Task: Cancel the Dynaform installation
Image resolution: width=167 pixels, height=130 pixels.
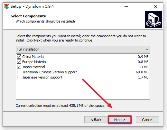Action: click(147, 120)
